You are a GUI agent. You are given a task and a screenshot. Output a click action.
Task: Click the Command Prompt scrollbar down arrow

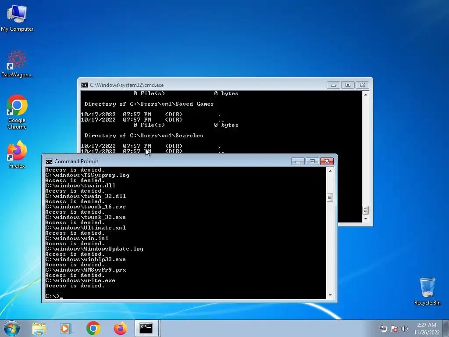(x=330, y=295)
